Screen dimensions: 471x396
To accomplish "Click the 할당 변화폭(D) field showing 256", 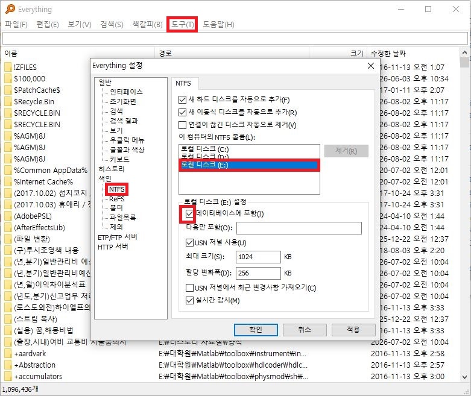I will 258,273.
